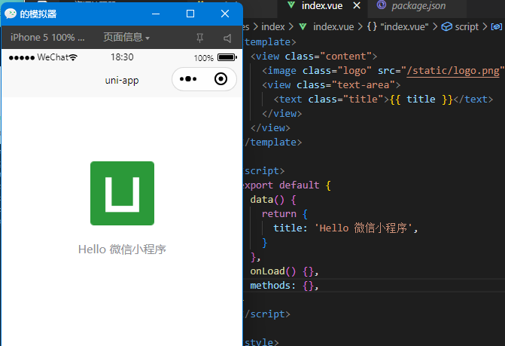This screenshot has width=505, height=346.
Task: Maximize the 的模拟器 simulator window
Action: tap(190, 14)
